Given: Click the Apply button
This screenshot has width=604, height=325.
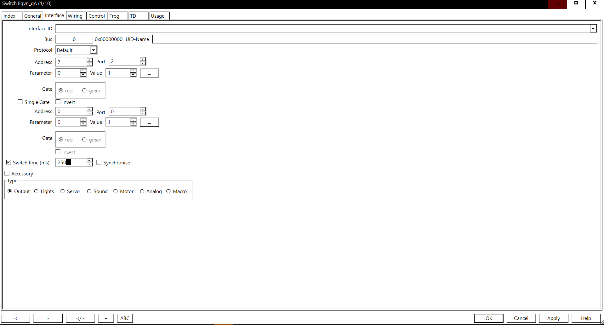Looking at the screenshot, I should click(553, 318).
